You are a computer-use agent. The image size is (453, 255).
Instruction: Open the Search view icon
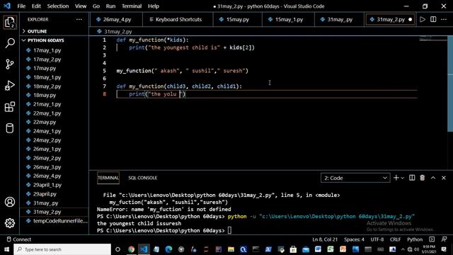pyautogui.click(x=10, y=43)
